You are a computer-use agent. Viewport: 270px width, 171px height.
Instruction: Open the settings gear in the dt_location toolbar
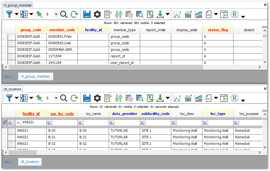coord(97,98)
